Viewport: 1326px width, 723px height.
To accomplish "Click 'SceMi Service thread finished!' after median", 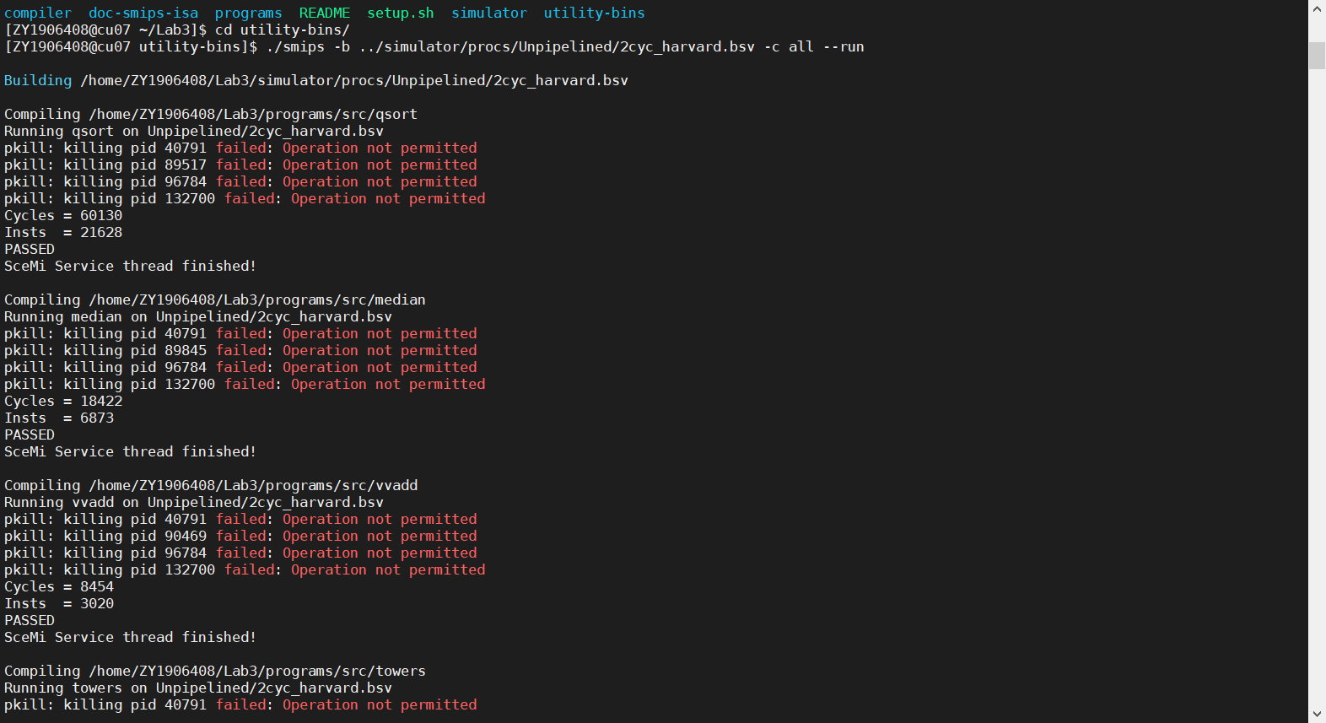I will coord(130,451).
